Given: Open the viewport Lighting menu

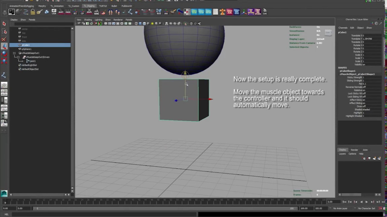Looking at the screenshot, I should 99,20.
